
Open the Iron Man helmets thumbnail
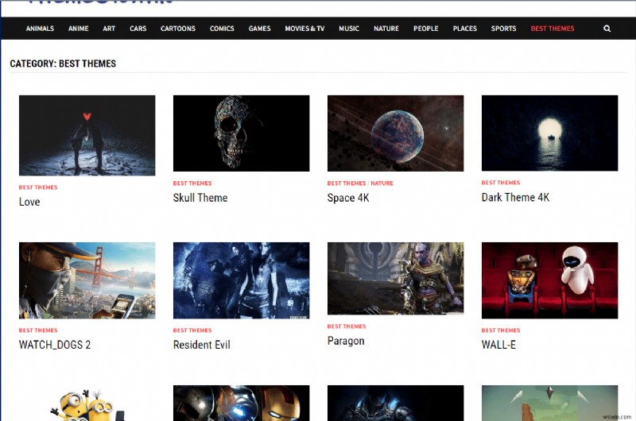point(242,404)
